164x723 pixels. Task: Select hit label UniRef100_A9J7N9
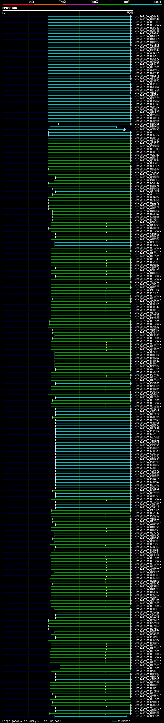pyautogui.click(x=147, y=245)
